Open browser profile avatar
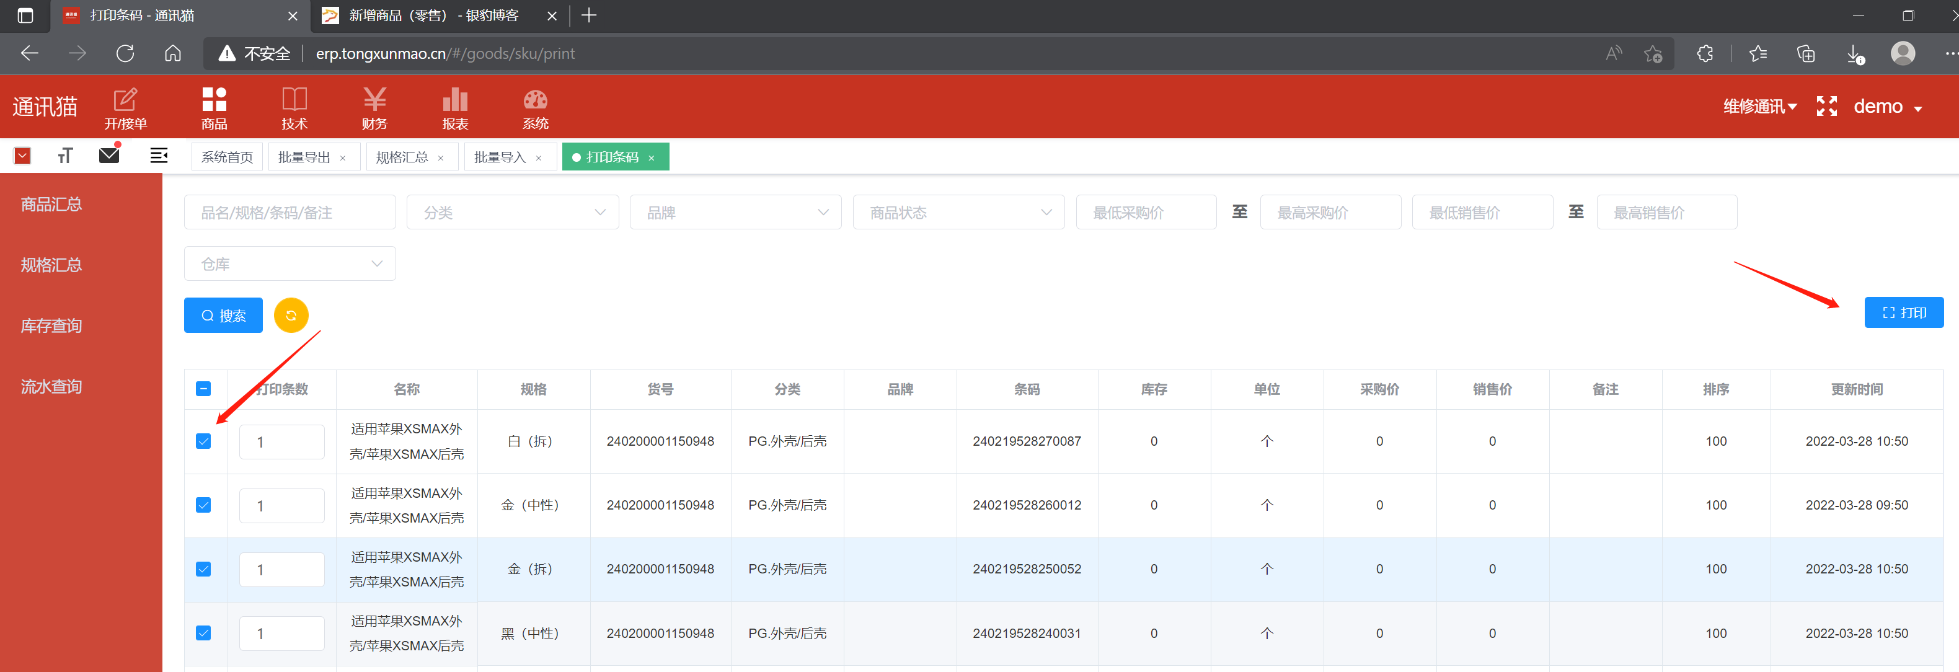This screenshot has width=1959, height=672. click(x=1903, y=53)
